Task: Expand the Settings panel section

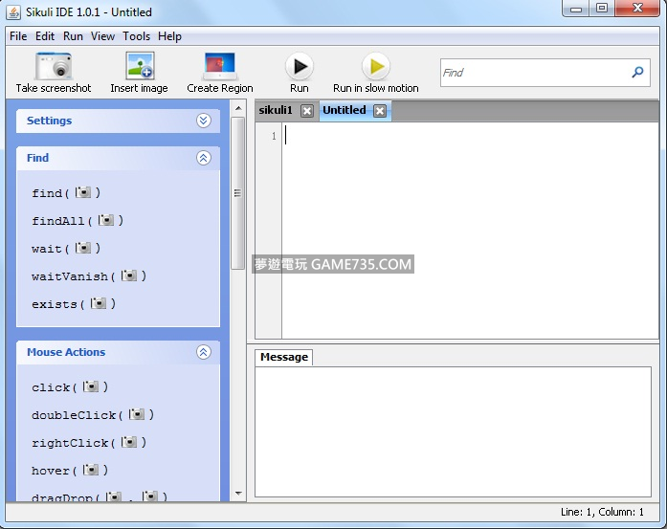Action: tap(203, 121)
